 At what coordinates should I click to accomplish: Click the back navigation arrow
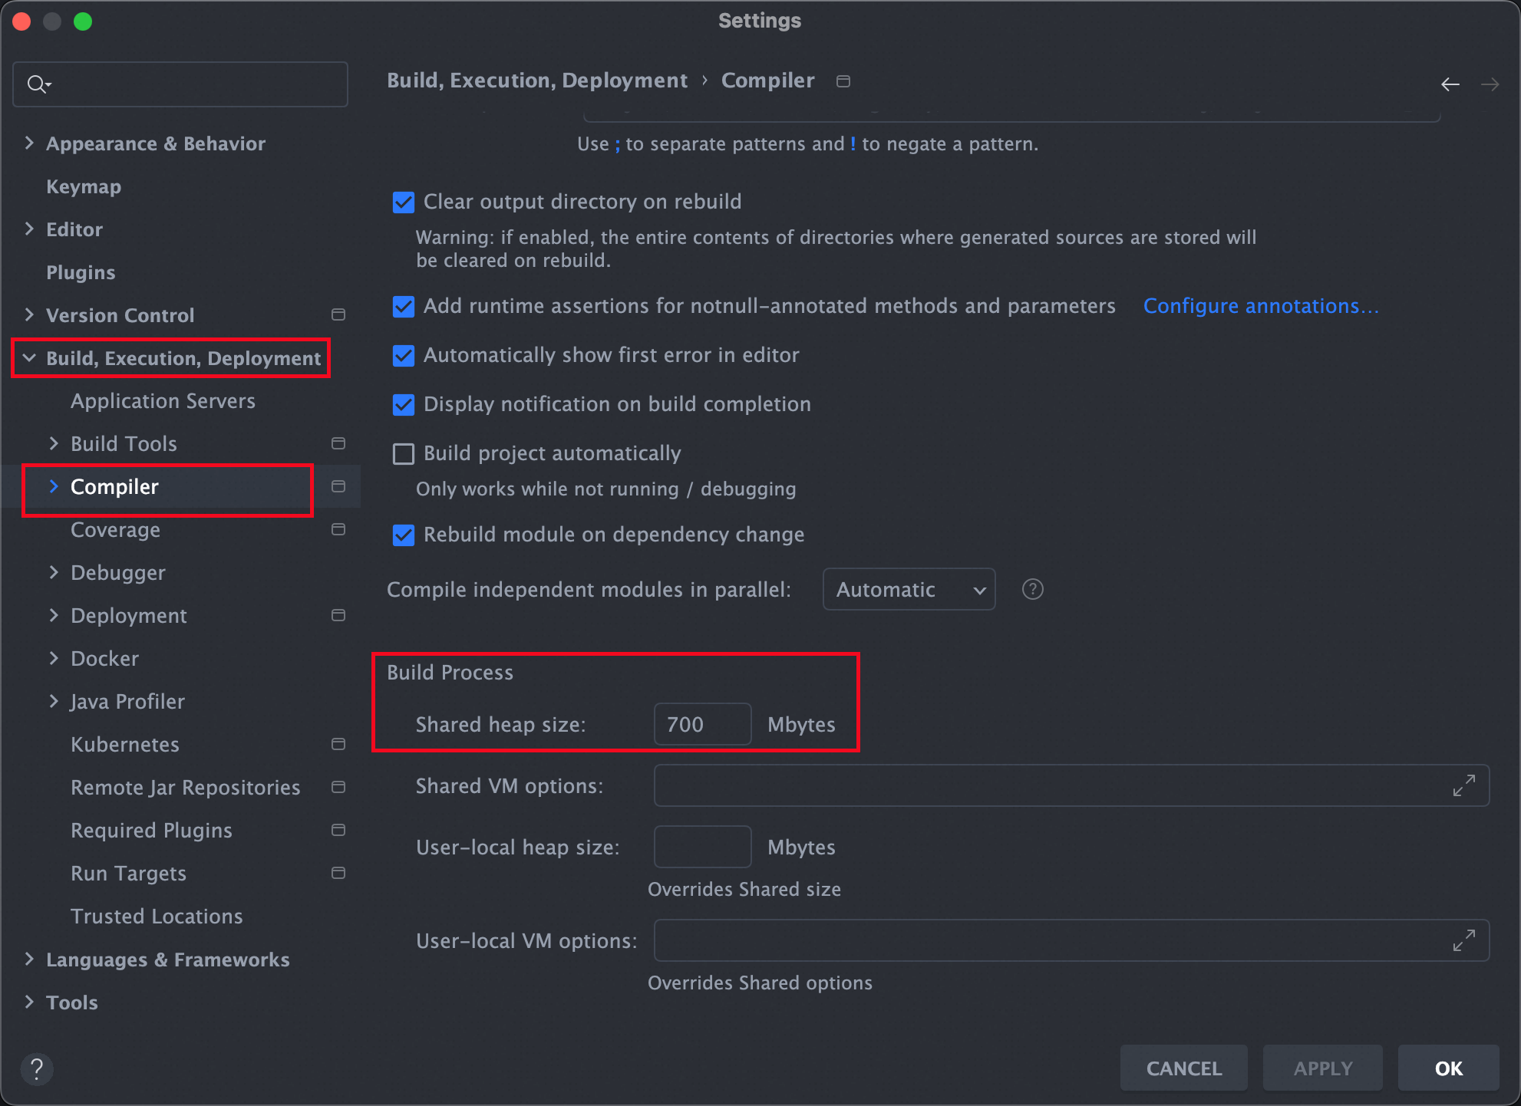[1450, 84]
